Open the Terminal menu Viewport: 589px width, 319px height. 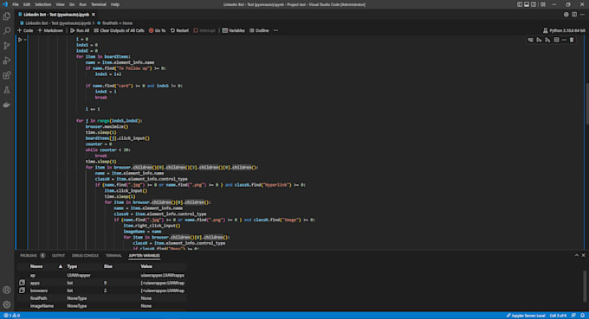(99, 4)
